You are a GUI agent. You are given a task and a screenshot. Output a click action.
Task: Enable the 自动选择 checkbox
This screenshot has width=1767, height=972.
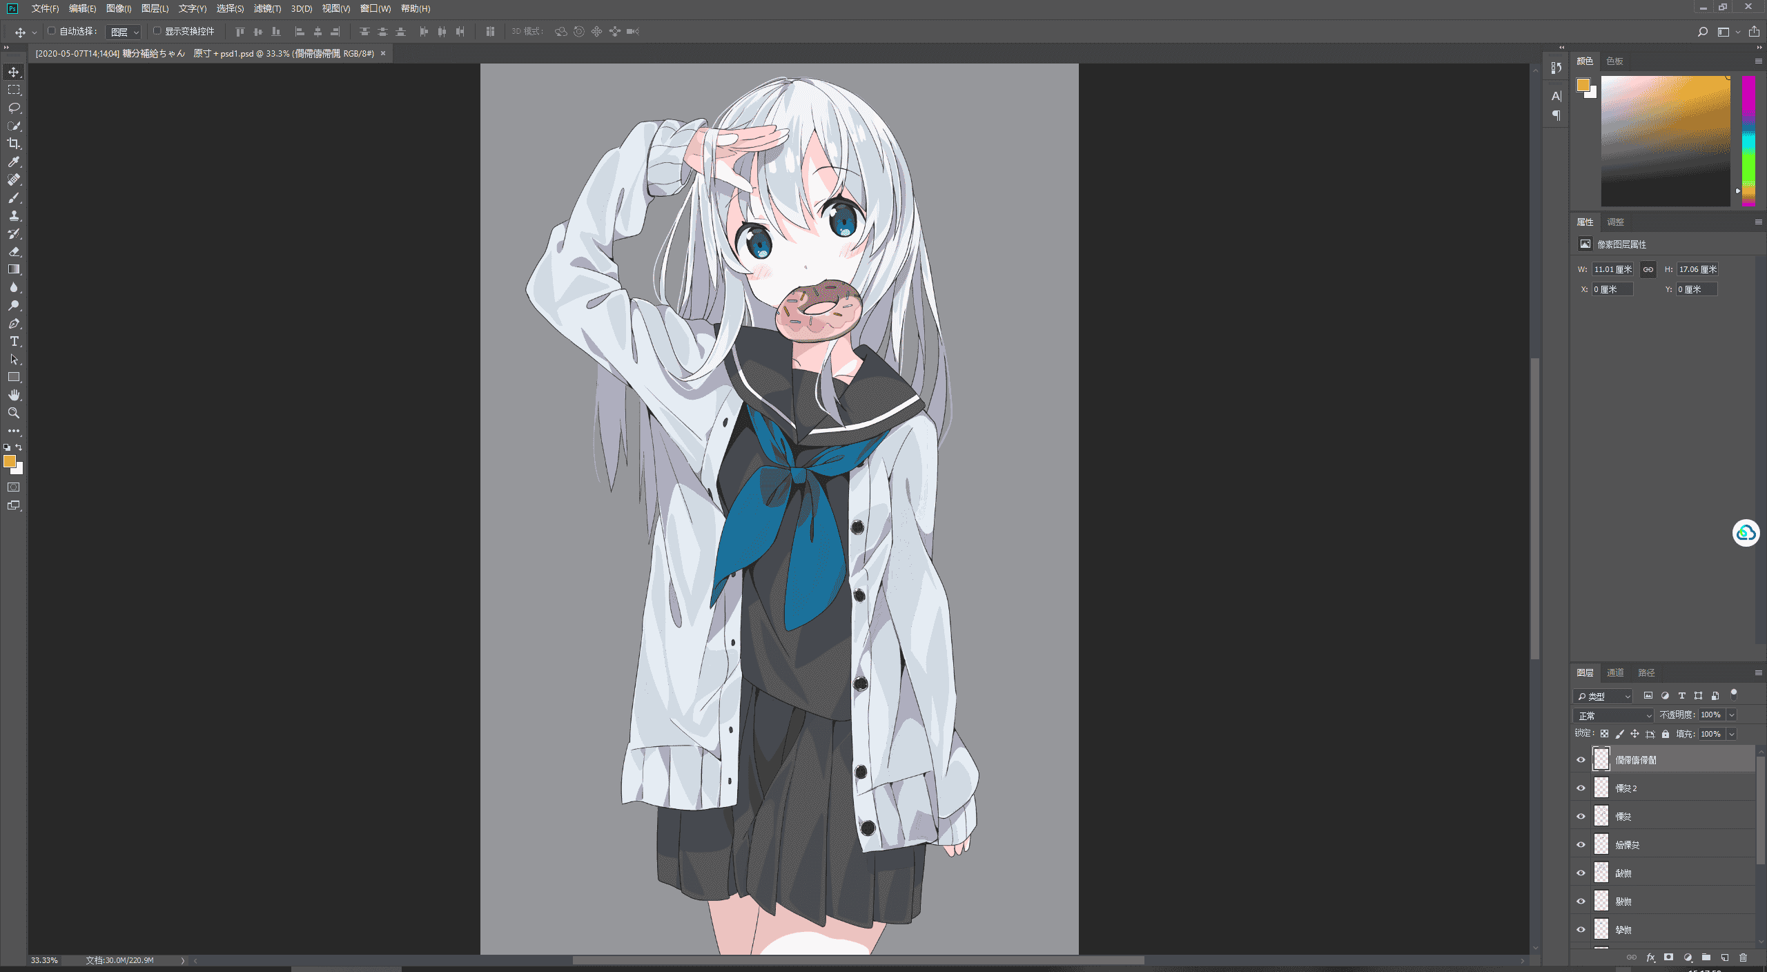tap(51, 31)
